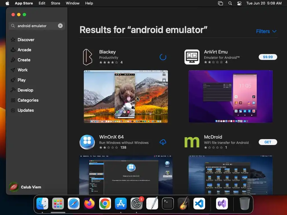Open AnVirt Emu title link

(x=216, y=52)
